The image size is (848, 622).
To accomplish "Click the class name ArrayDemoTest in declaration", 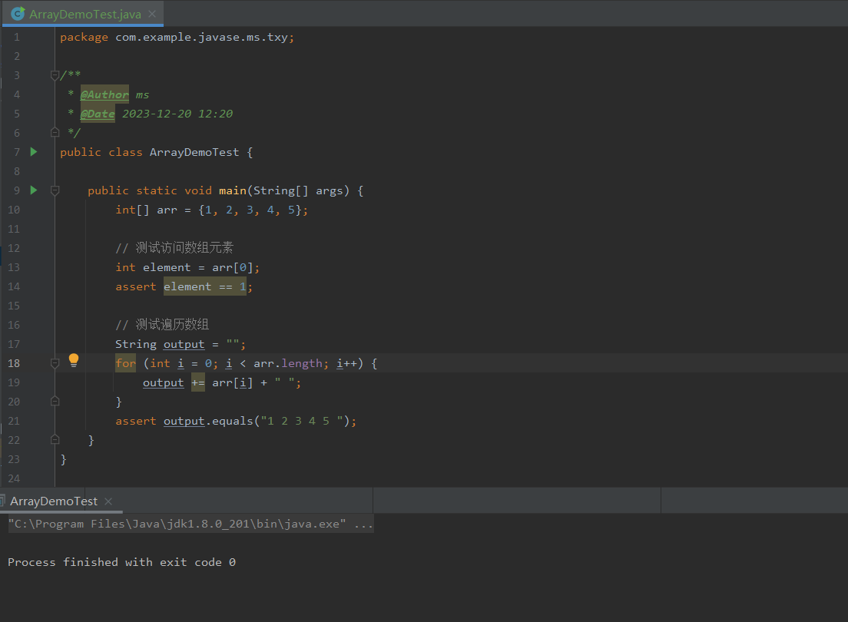I will pyautogui.click(x=194, y=153).
